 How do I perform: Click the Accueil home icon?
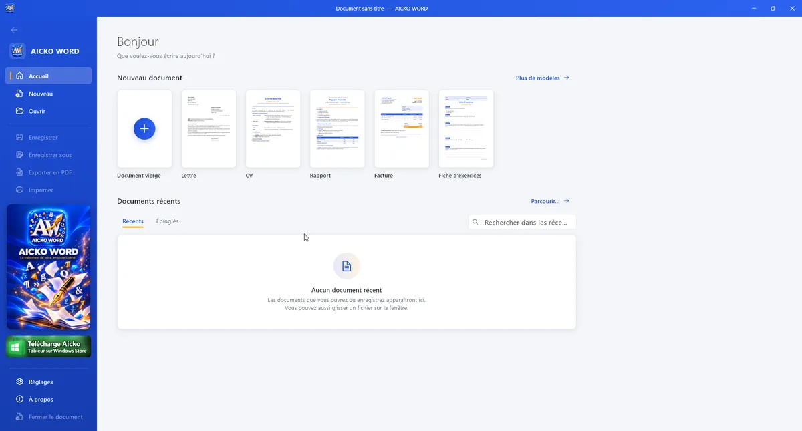(x=19, y=76)
